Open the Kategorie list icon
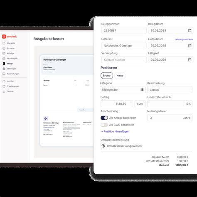The height and width of the screenshot is (197, 197). [x=142, y=90]
